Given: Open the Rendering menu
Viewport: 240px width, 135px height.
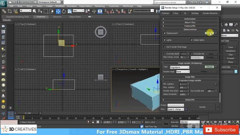Looking at the screenshot, I should click(100, 6).
